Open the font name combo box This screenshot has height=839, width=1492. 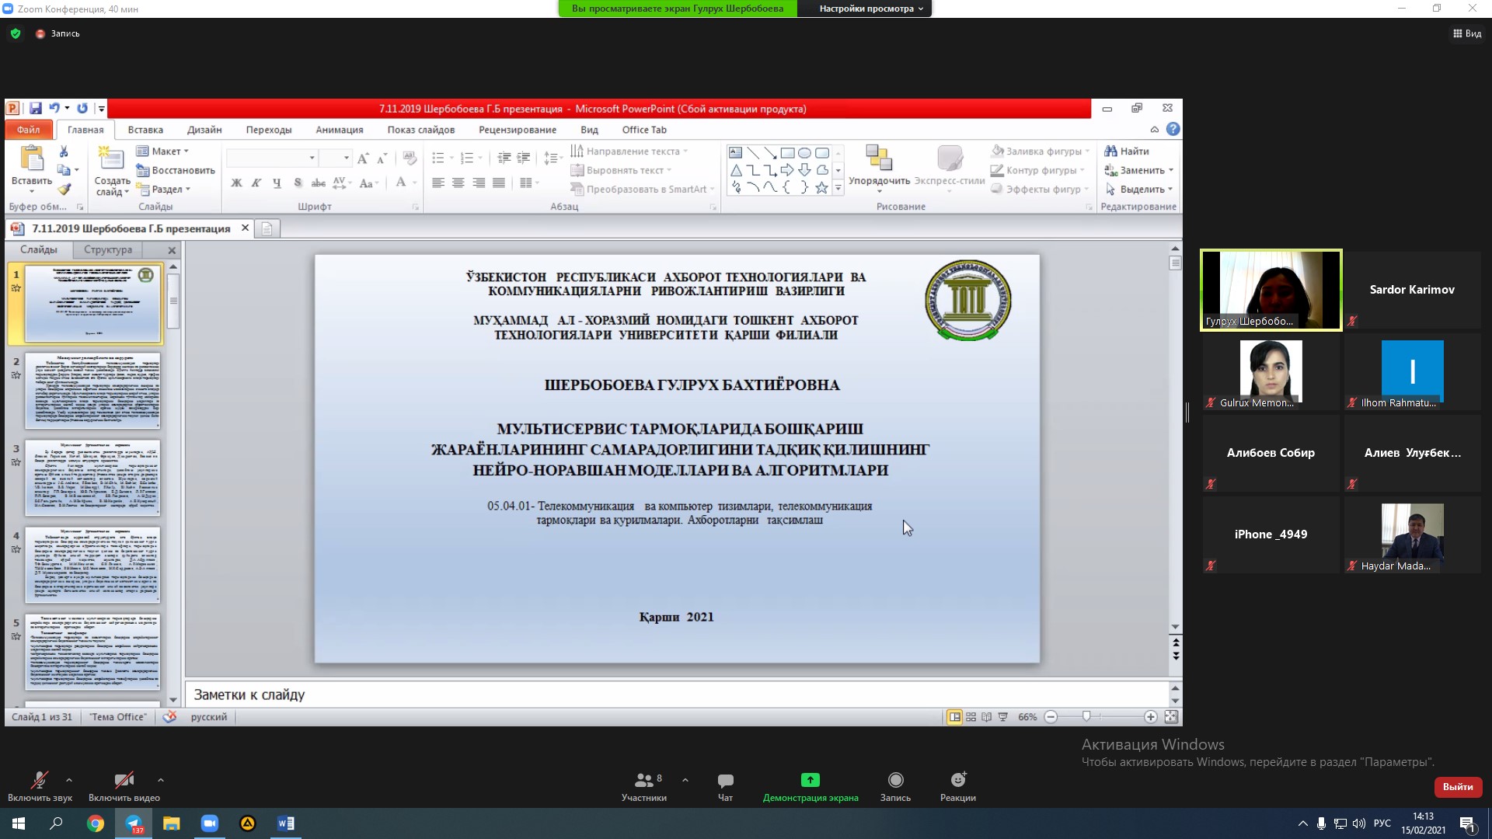pos(271,158)
